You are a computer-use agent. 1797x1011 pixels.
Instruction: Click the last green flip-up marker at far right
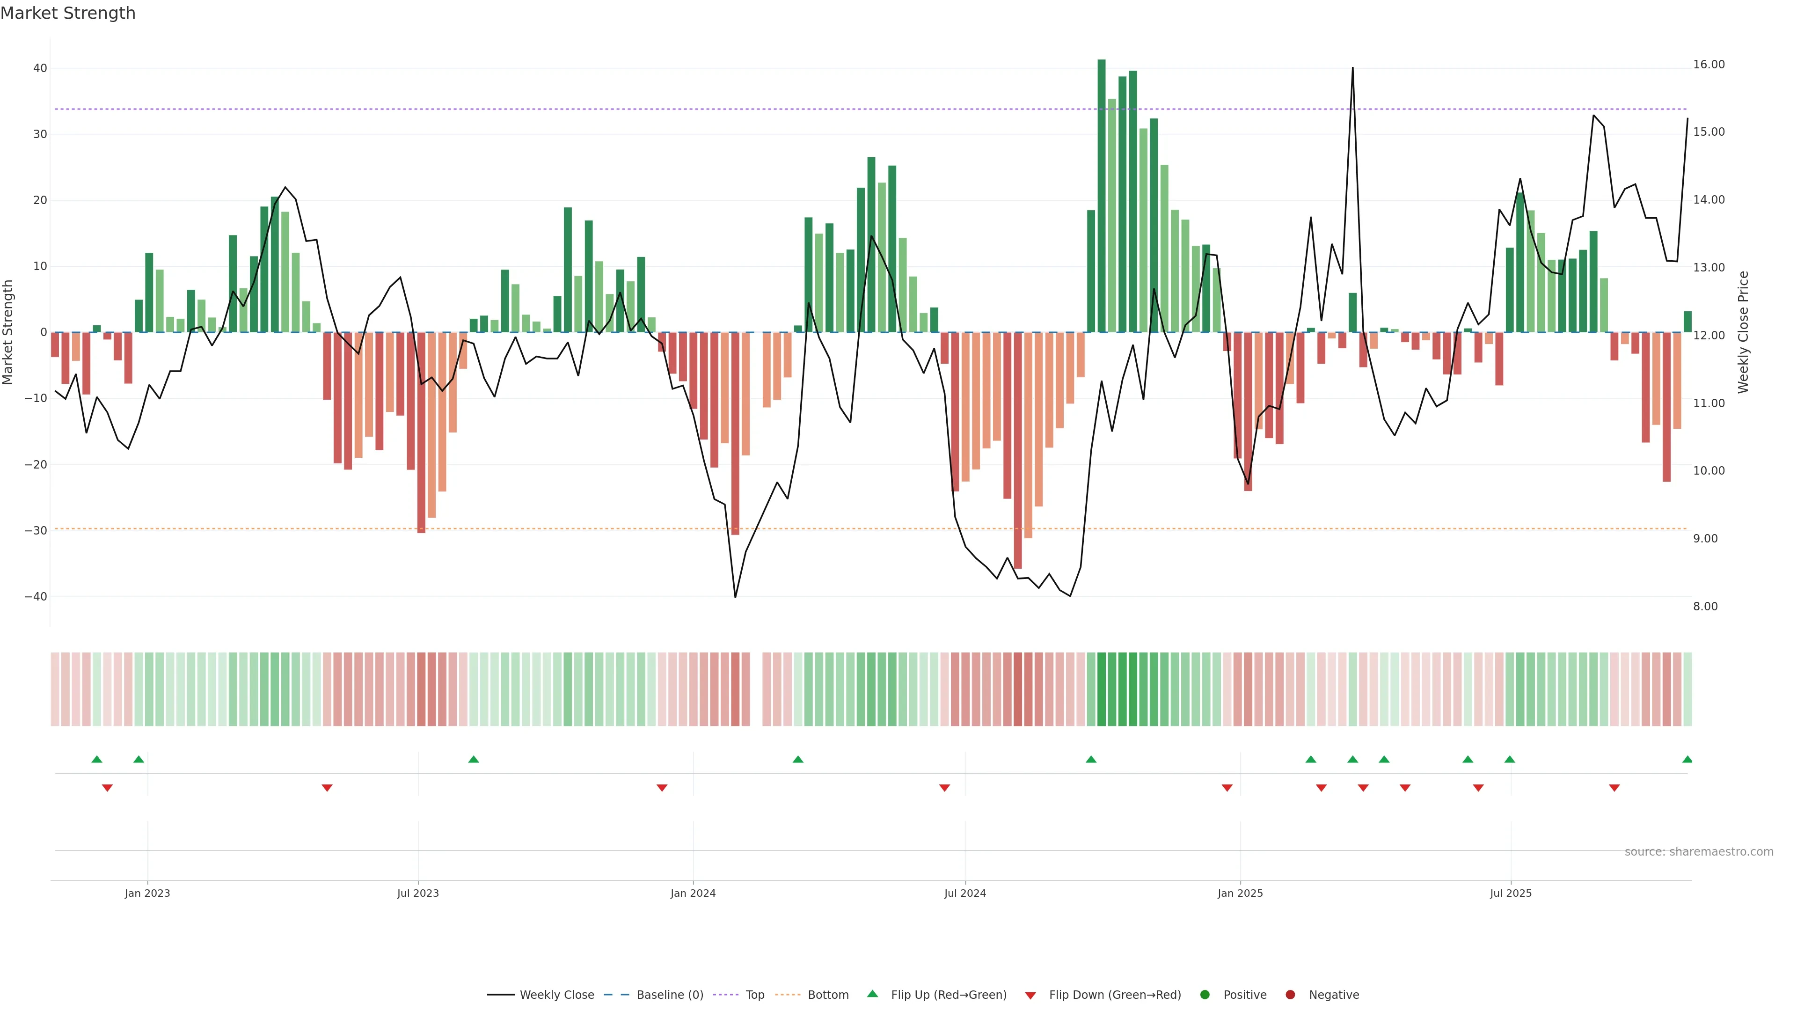tap(1687, 759)
